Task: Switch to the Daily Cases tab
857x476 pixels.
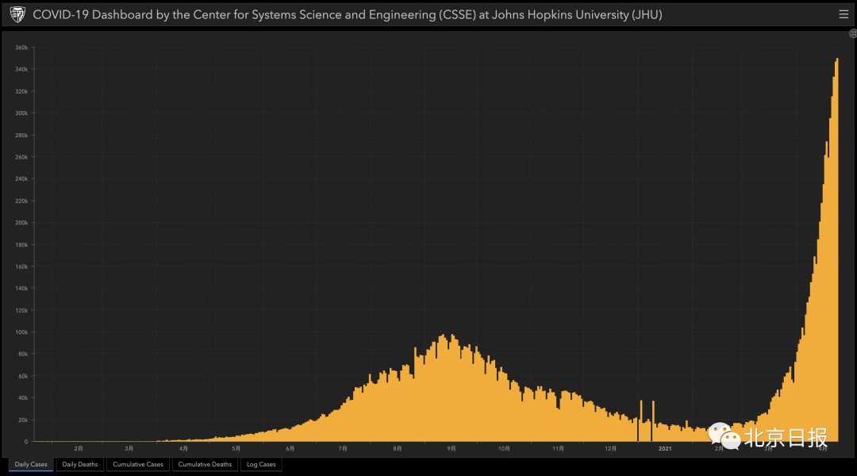Action: click(x=31, y=464)
